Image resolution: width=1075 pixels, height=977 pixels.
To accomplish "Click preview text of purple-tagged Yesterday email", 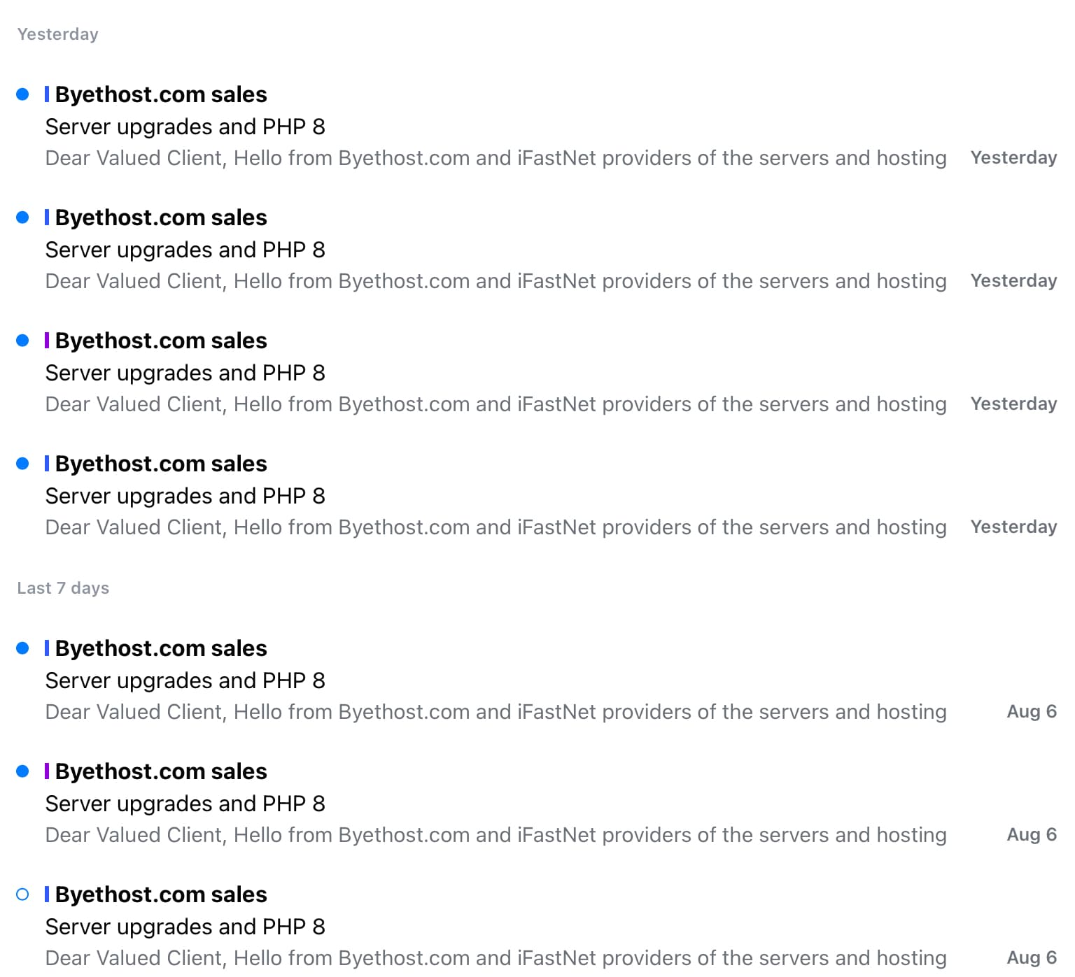I will 496,404.
